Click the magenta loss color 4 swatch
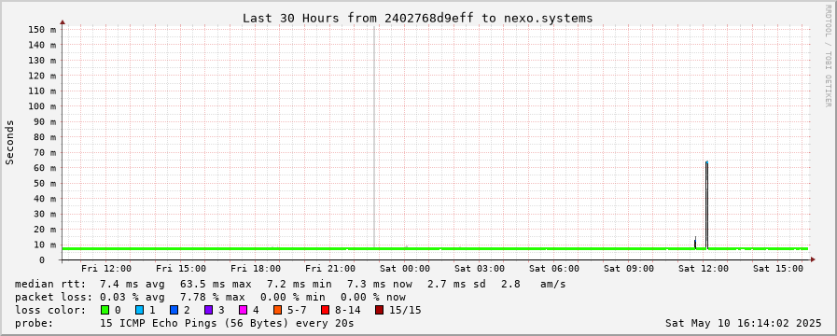 point(243,310)
